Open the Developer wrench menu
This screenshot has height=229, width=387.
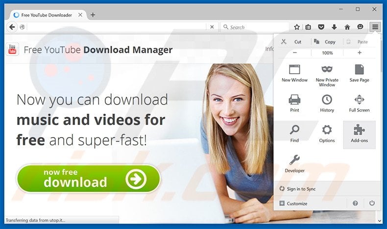click(x=294, y=164)
